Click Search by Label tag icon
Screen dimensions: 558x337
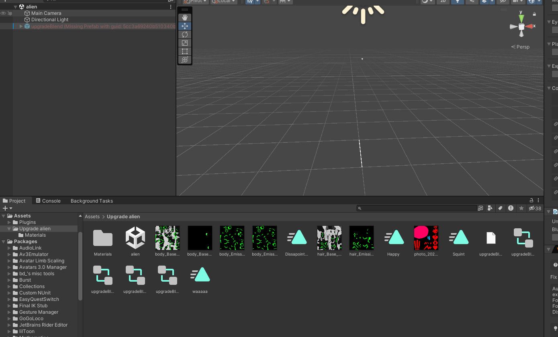click(500, 208)
